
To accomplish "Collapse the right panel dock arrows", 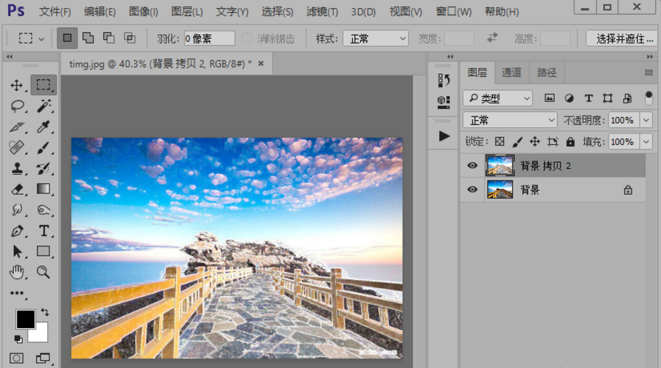I will pyautogui.click(x=649, y=56).
